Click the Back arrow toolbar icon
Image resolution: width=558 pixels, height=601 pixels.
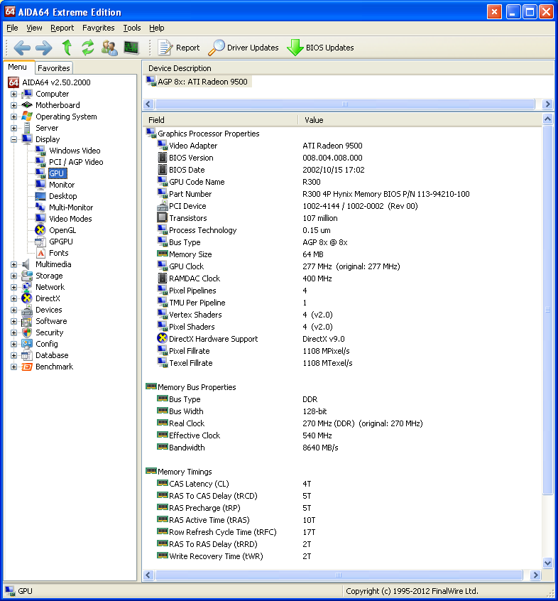[x=22, y=48]
